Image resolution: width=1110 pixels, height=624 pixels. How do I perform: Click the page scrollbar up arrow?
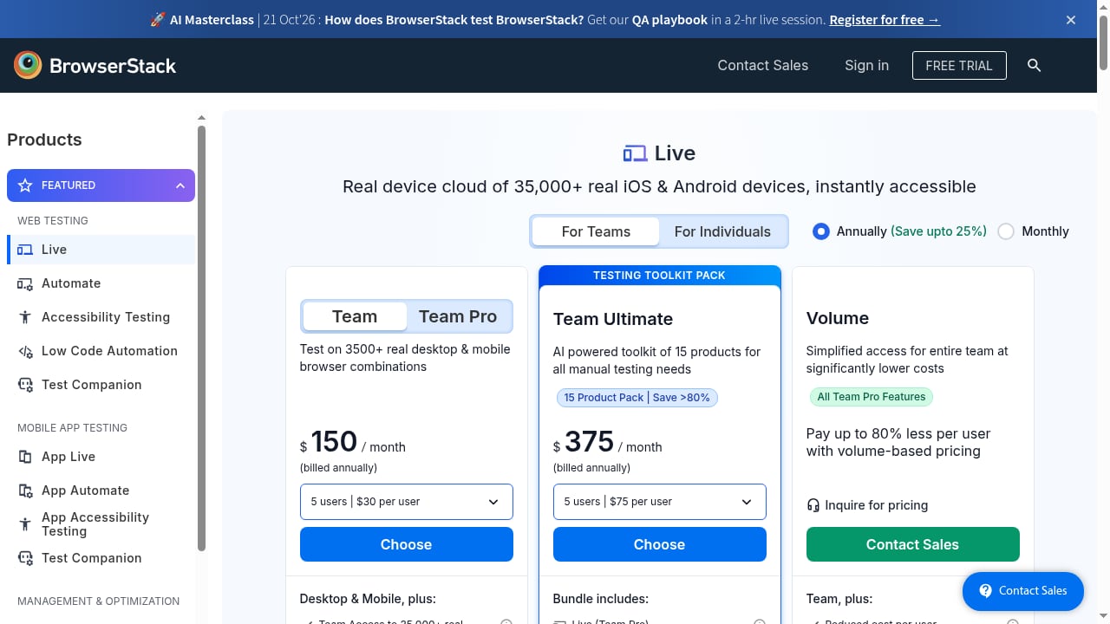1103,6
